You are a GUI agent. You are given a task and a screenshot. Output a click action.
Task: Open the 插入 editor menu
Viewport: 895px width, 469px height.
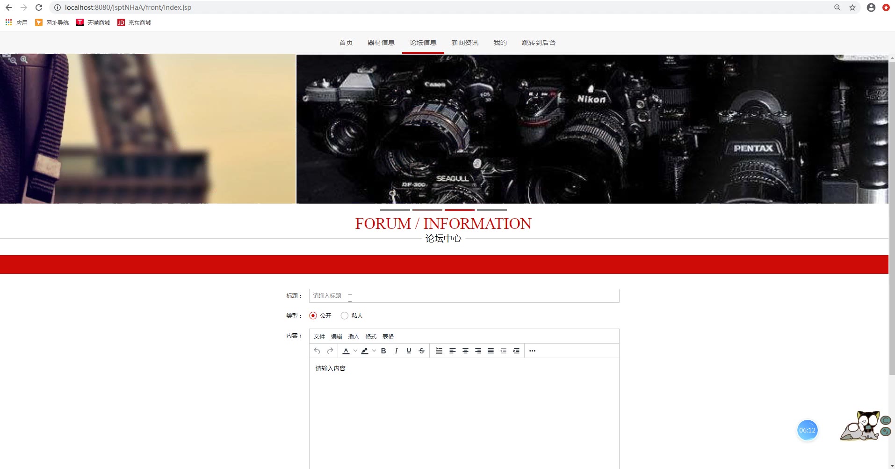(354, 336)
